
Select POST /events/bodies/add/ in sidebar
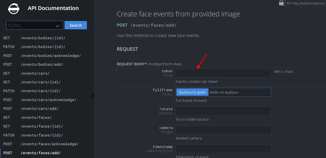[x=42, y=64]
